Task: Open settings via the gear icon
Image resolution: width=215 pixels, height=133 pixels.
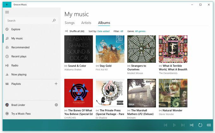Action: [x=56, y=105]
